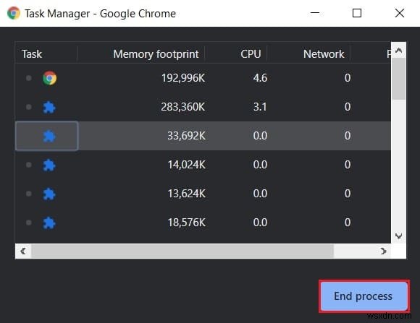Select the extension puzzle icon with 14,024K
The width and height of the screenshot is (420, 323).
(x=49, y=165)
